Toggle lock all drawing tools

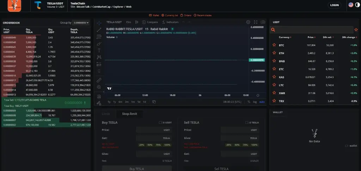pyautogui.click(x=99, y=103)
